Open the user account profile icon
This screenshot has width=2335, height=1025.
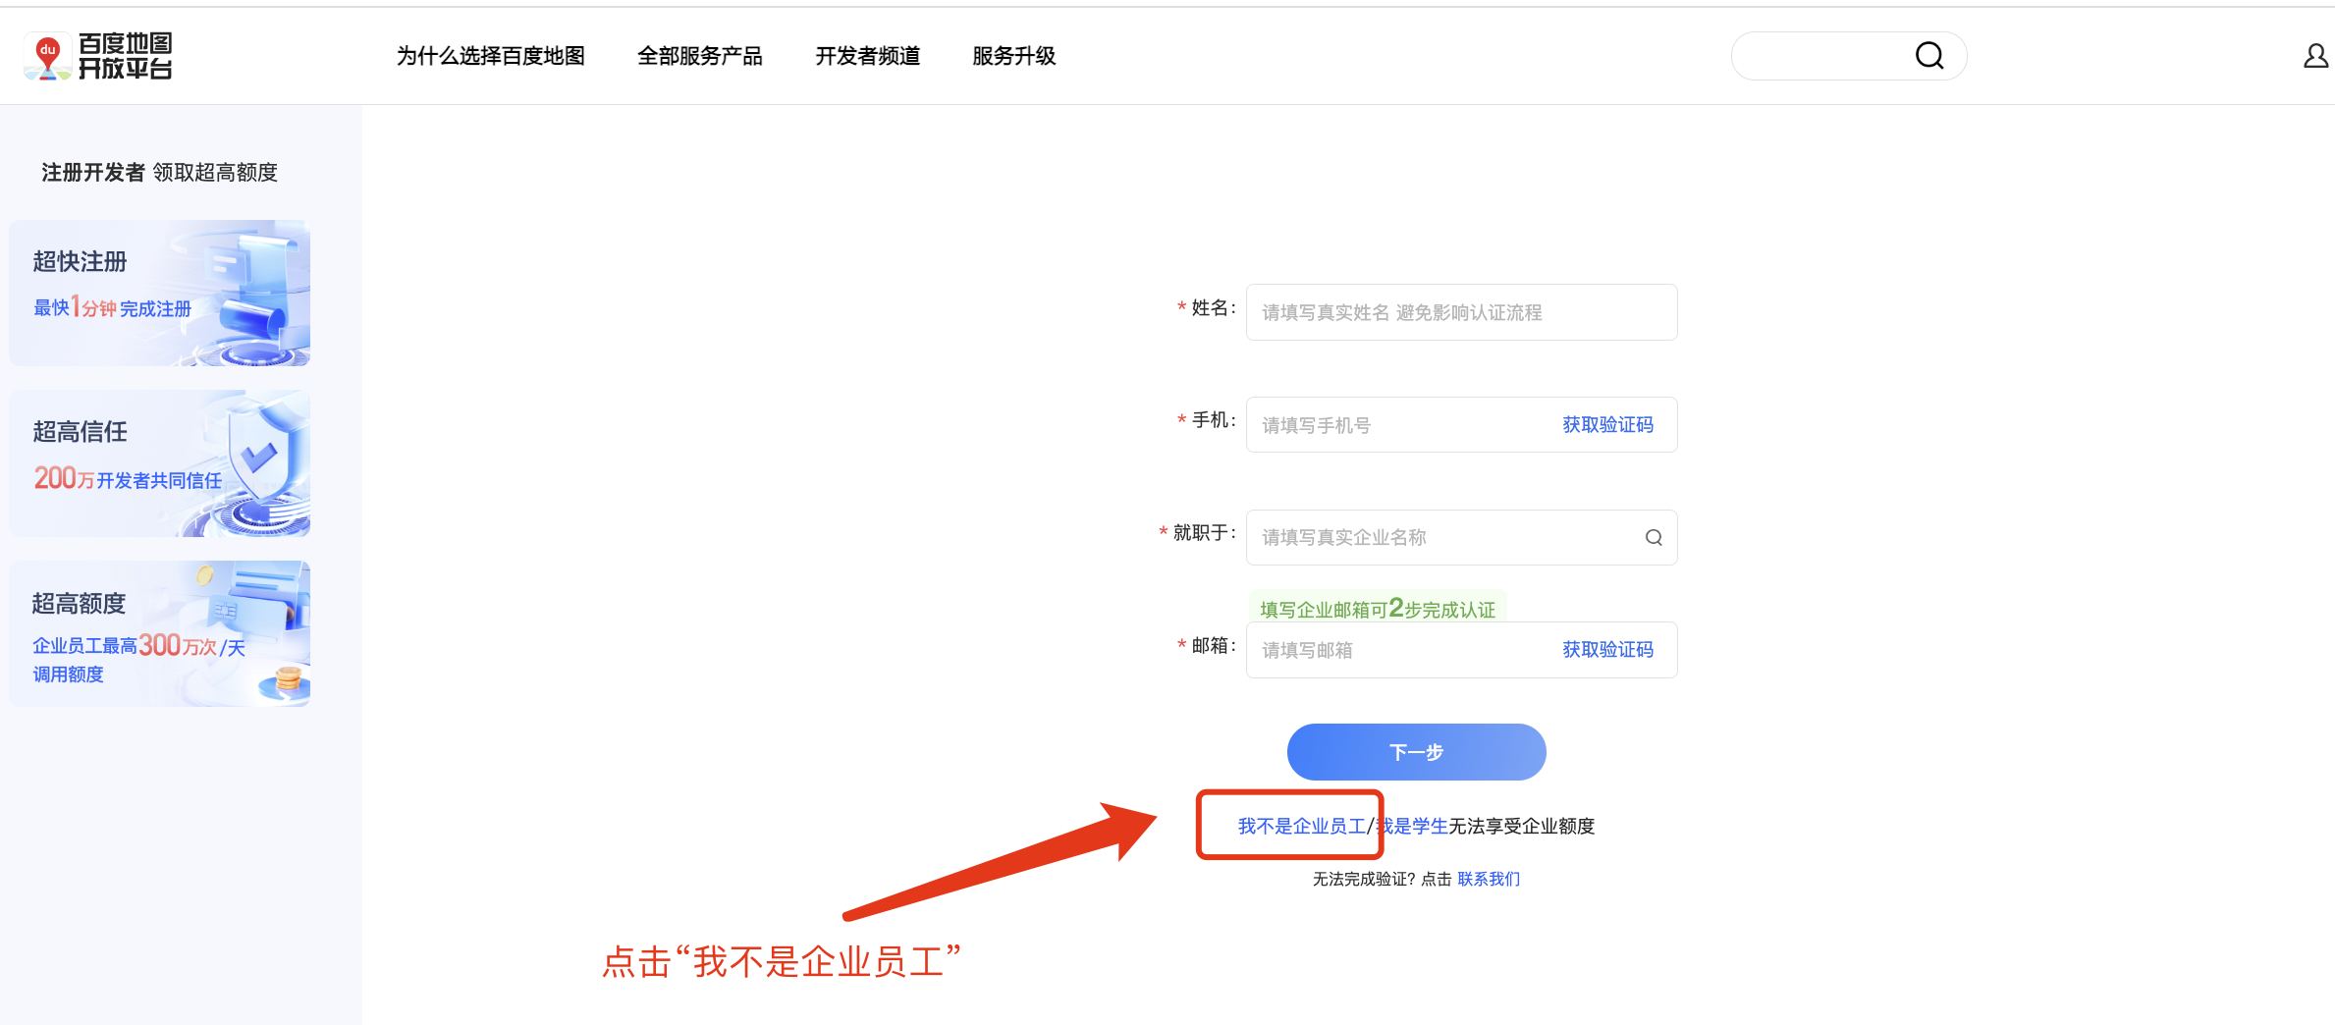click(2315, 56)
